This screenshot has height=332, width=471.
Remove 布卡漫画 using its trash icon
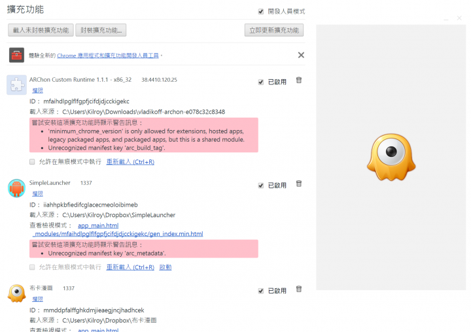[x=299, y=289]
